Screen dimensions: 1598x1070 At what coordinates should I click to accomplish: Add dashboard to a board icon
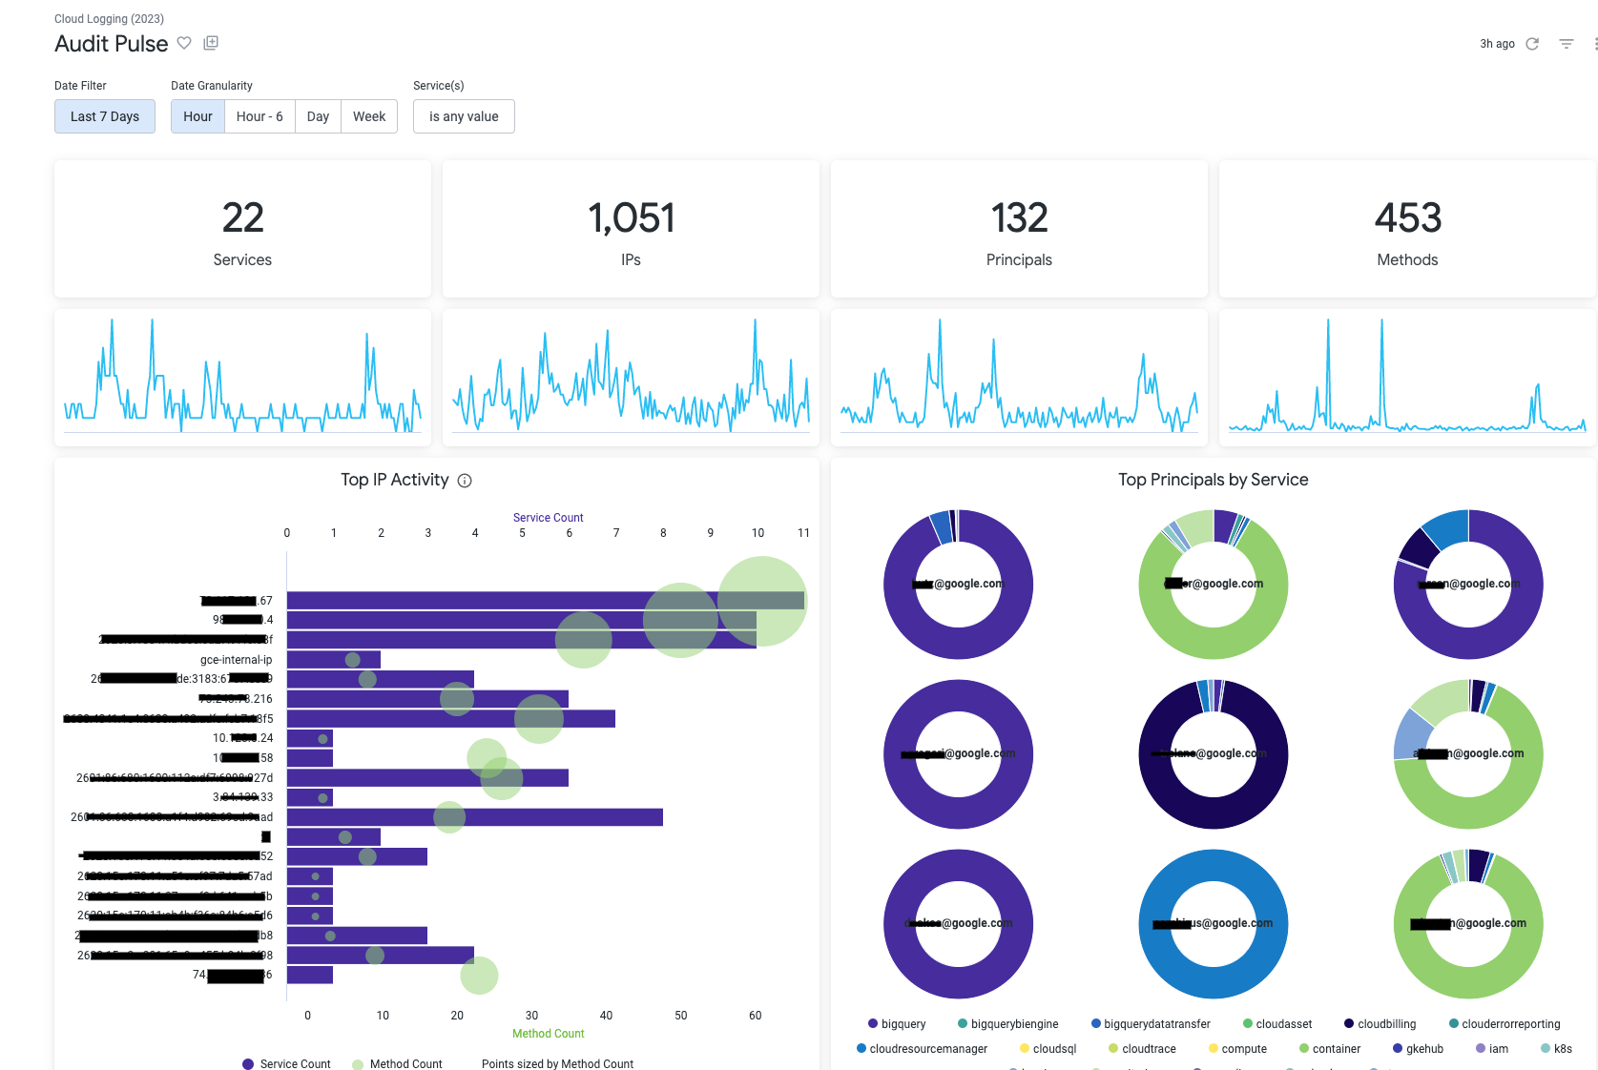(x=212, y=43)
